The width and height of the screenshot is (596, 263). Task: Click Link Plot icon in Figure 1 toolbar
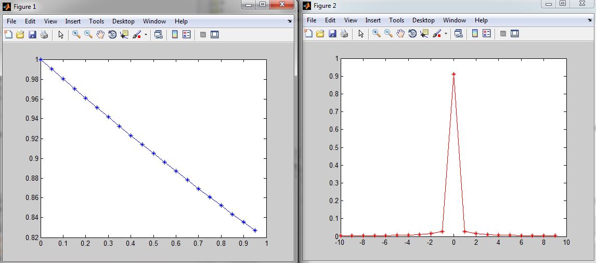(158, 35)
